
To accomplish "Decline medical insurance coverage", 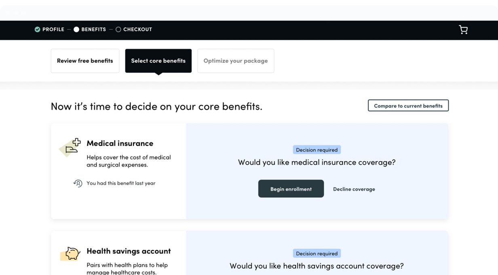I will 354,189.
